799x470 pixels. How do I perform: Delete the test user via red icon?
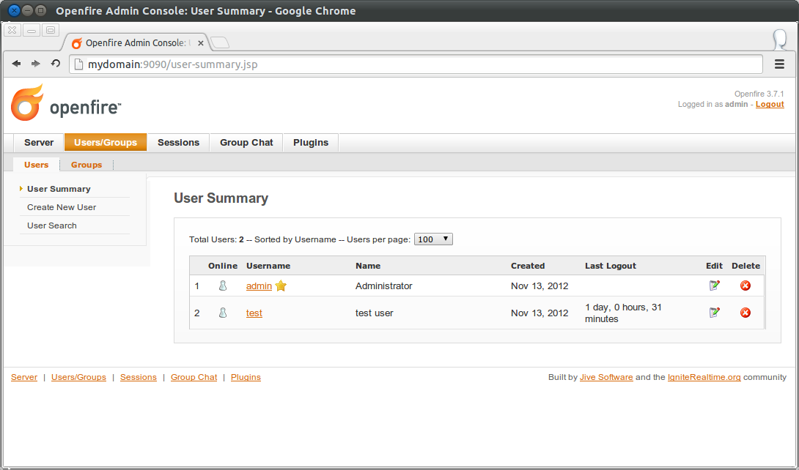(x=745, y=313)
